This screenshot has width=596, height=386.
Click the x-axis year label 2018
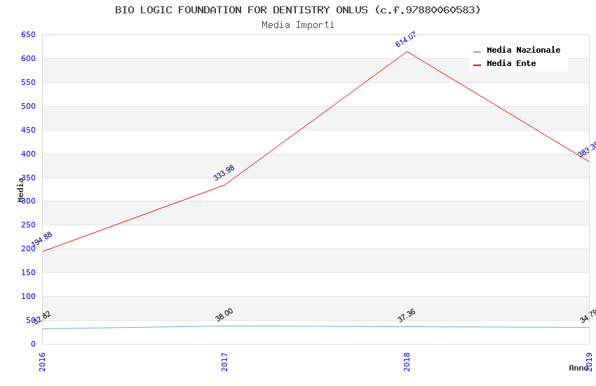(407, 361)
